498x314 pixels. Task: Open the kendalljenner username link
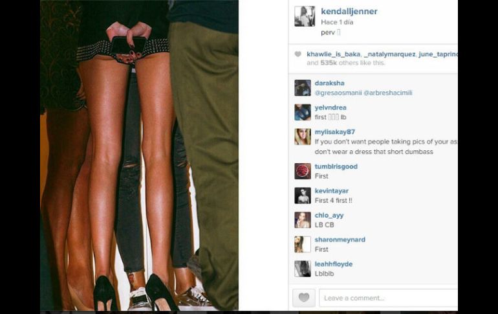pos(349,12)
